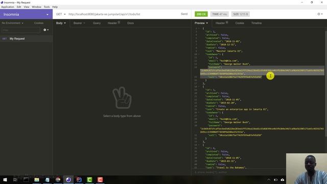
Task: Open the response history gear dropdown
Action: pos(320,14)
